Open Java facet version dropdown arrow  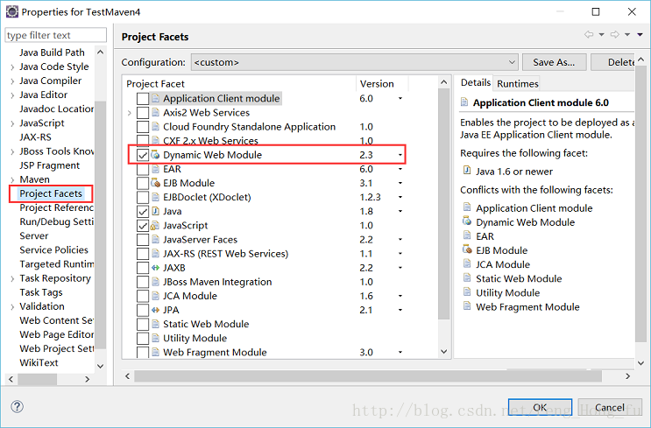400,212
